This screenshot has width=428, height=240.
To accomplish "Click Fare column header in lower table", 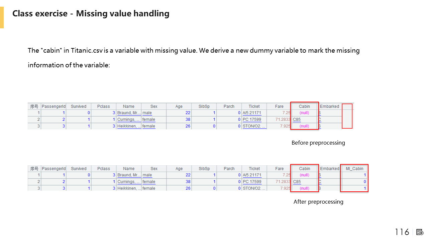I will coord(279,169).
